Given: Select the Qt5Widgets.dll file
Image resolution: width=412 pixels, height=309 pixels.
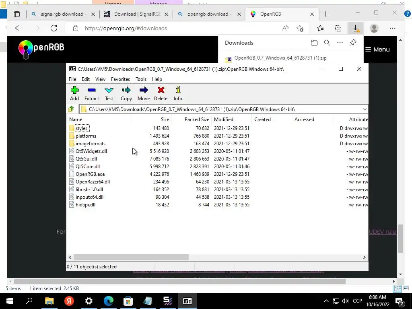Looking at the screenshot, I should click(x=91, y=151).
